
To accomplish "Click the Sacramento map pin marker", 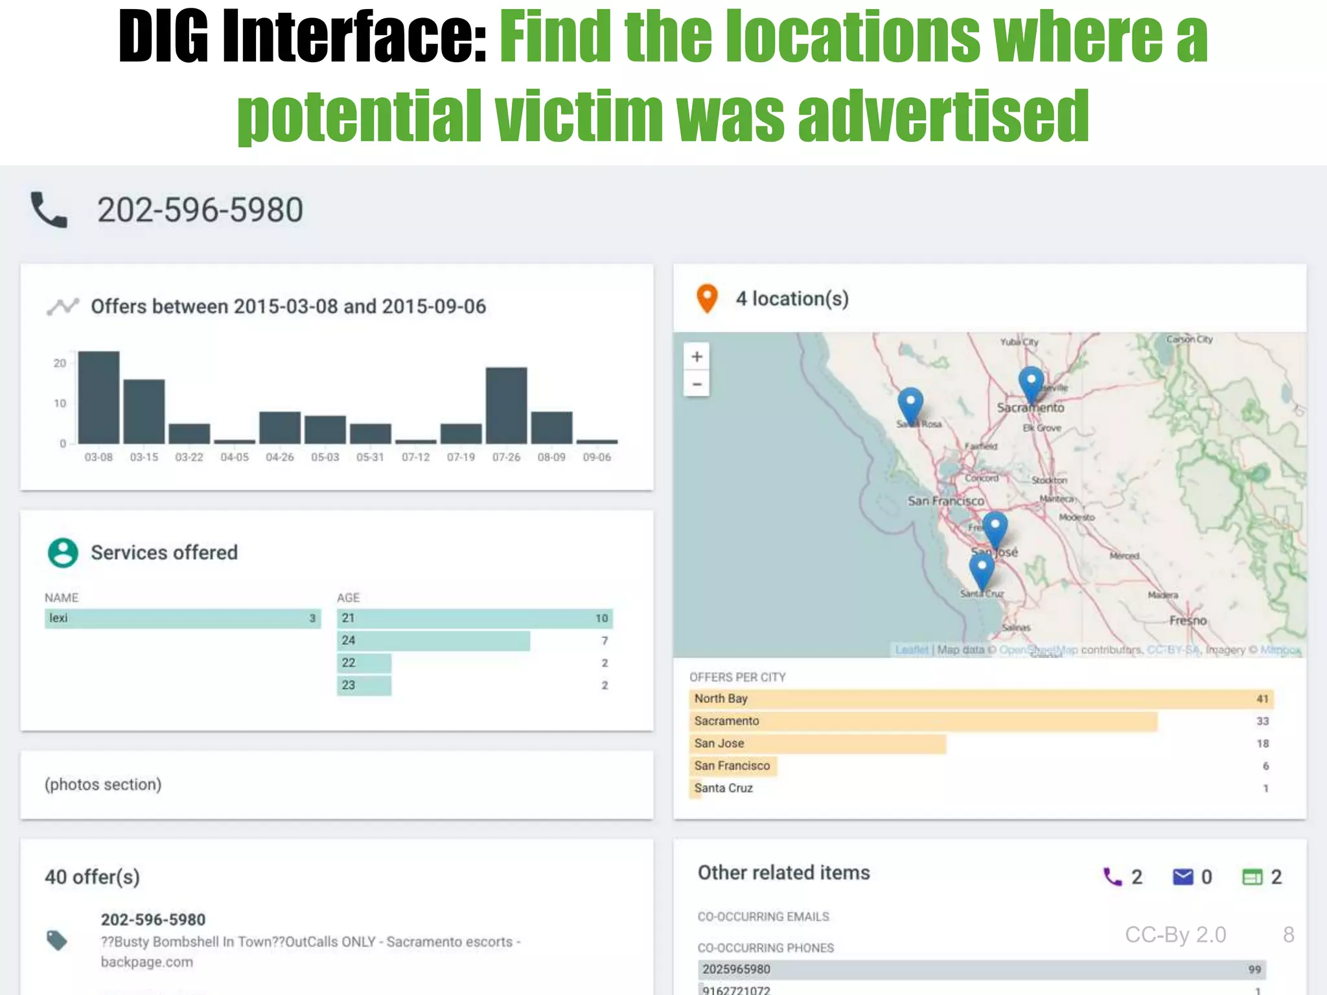I will (x=1031, y=382).
